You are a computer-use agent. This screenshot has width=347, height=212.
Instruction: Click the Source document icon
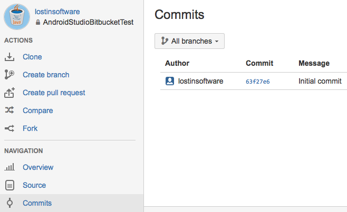pyautogui.click(x=9, y=185)
